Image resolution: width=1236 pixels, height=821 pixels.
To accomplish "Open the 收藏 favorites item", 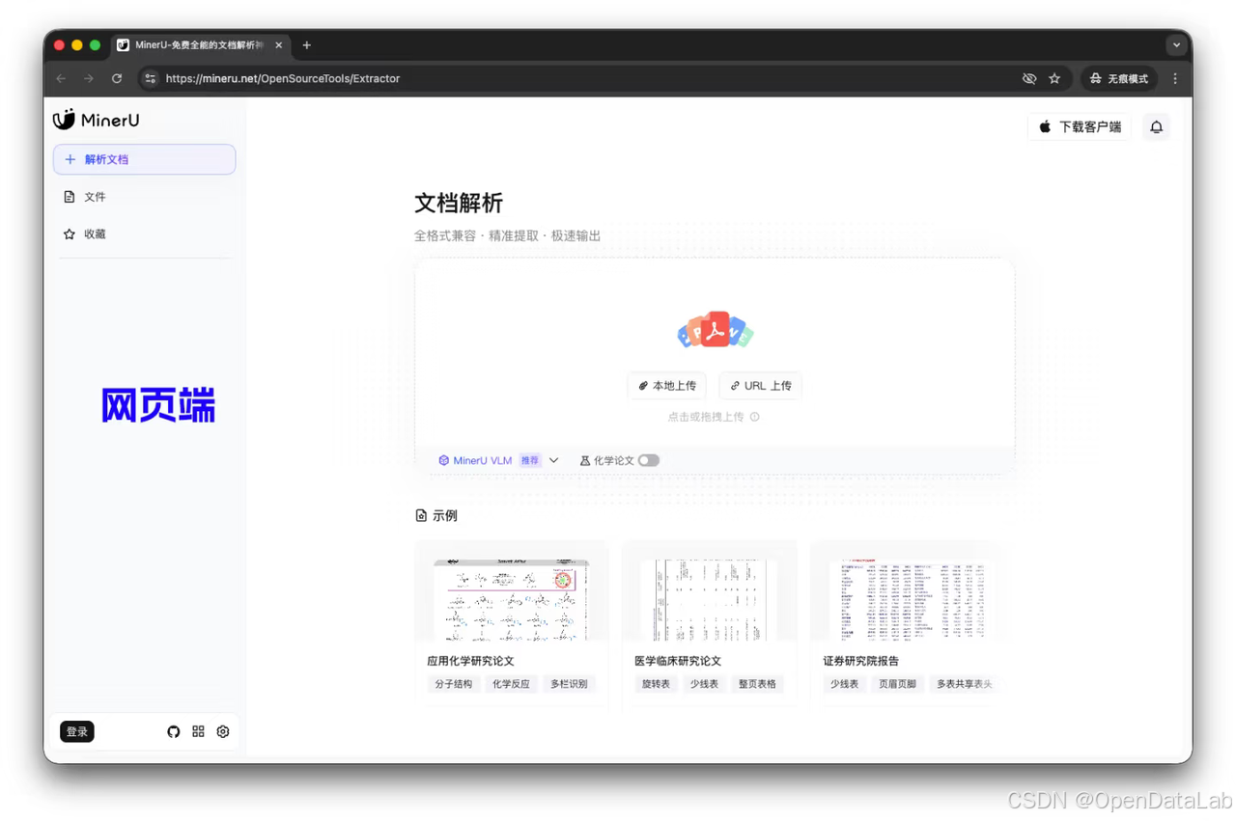I will (144, 234).
